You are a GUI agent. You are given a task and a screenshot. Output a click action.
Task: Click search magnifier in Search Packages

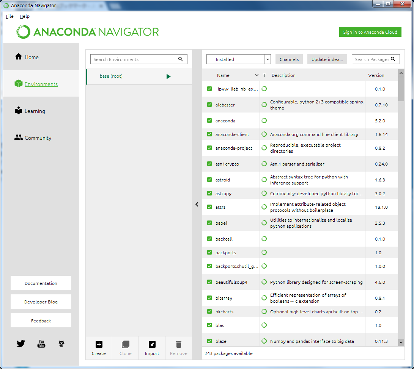point(393,59)
